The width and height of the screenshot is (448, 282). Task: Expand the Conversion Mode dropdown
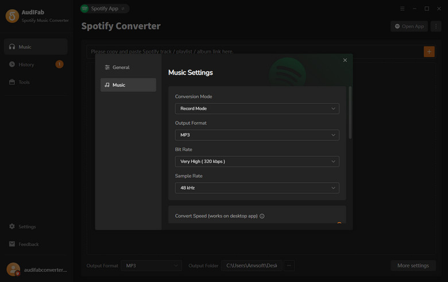coord(257,109)
